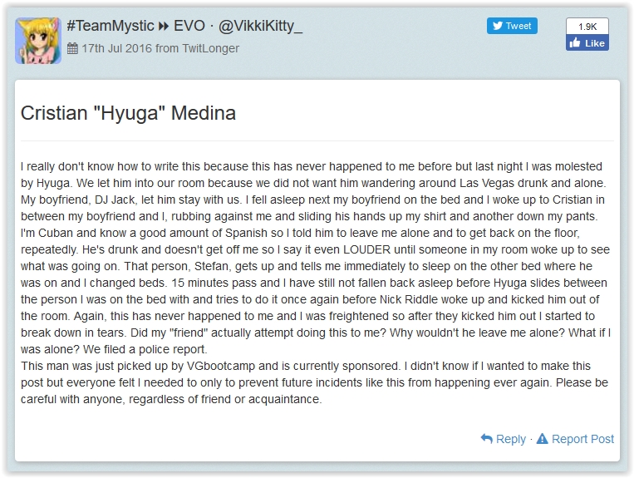
Task: Click the fast-forward emoji in username
Action: [165, 27]
